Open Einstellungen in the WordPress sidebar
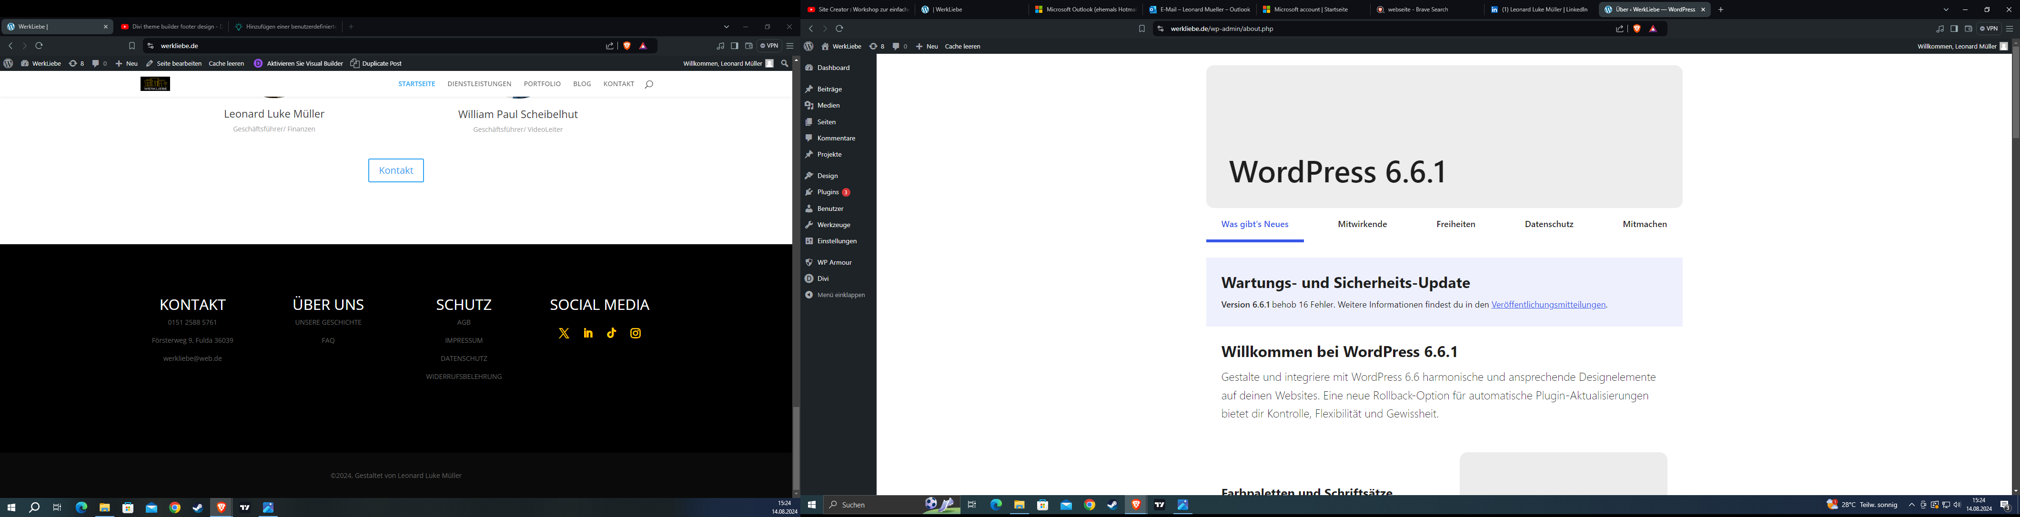The image size is (2020, 517). click(x=837, y=241)
